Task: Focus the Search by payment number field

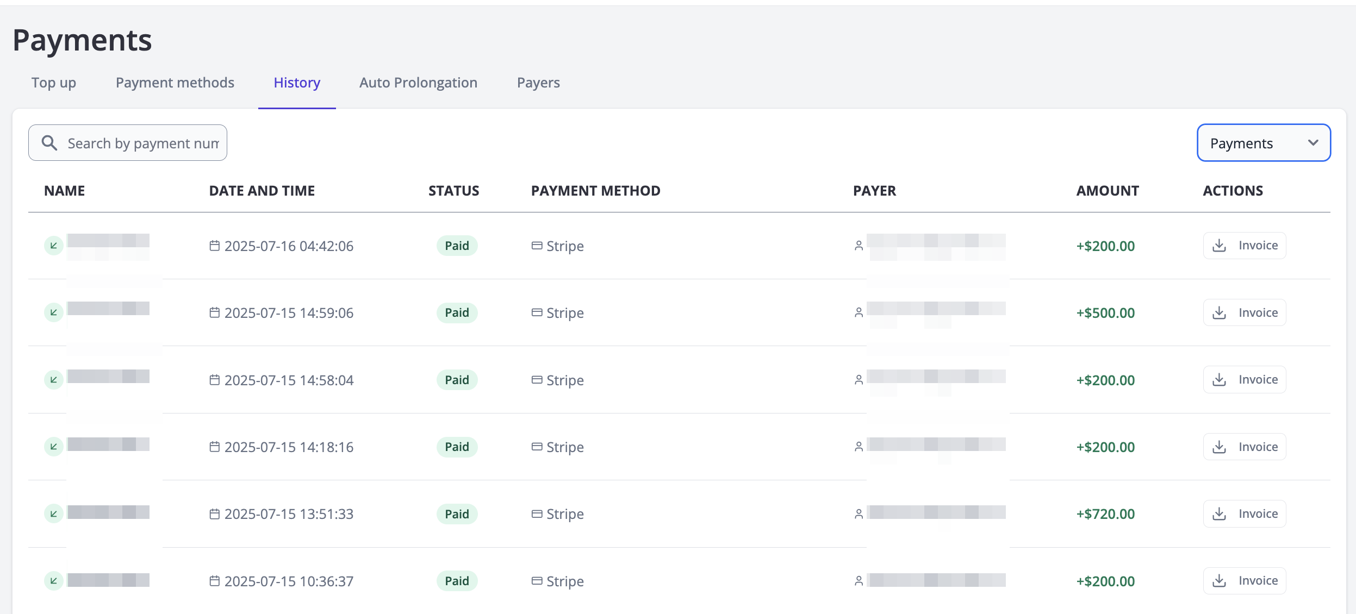Action: (x=142, y=143)
